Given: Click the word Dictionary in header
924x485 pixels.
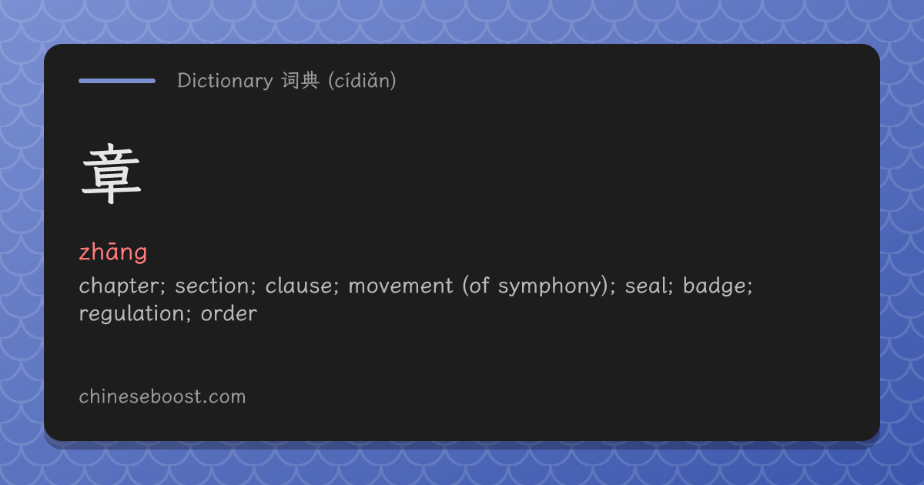Looking at the screenshot, I should [x=225, y=81].
